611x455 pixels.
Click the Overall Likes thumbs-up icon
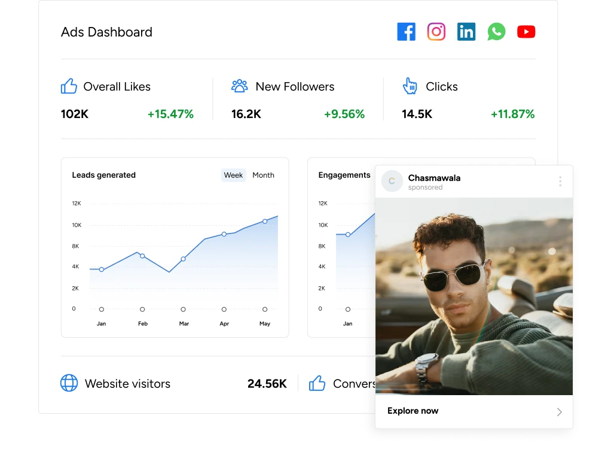click(69, 86)
